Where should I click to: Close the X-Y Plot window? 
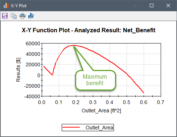(168, 5)
